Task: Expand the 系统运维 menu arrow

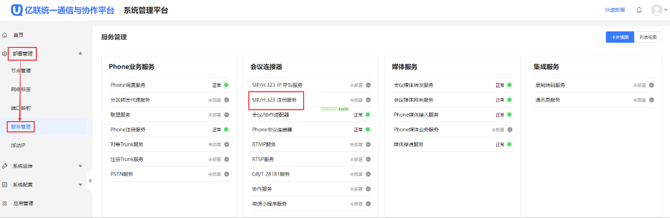Action: (80, 166)
